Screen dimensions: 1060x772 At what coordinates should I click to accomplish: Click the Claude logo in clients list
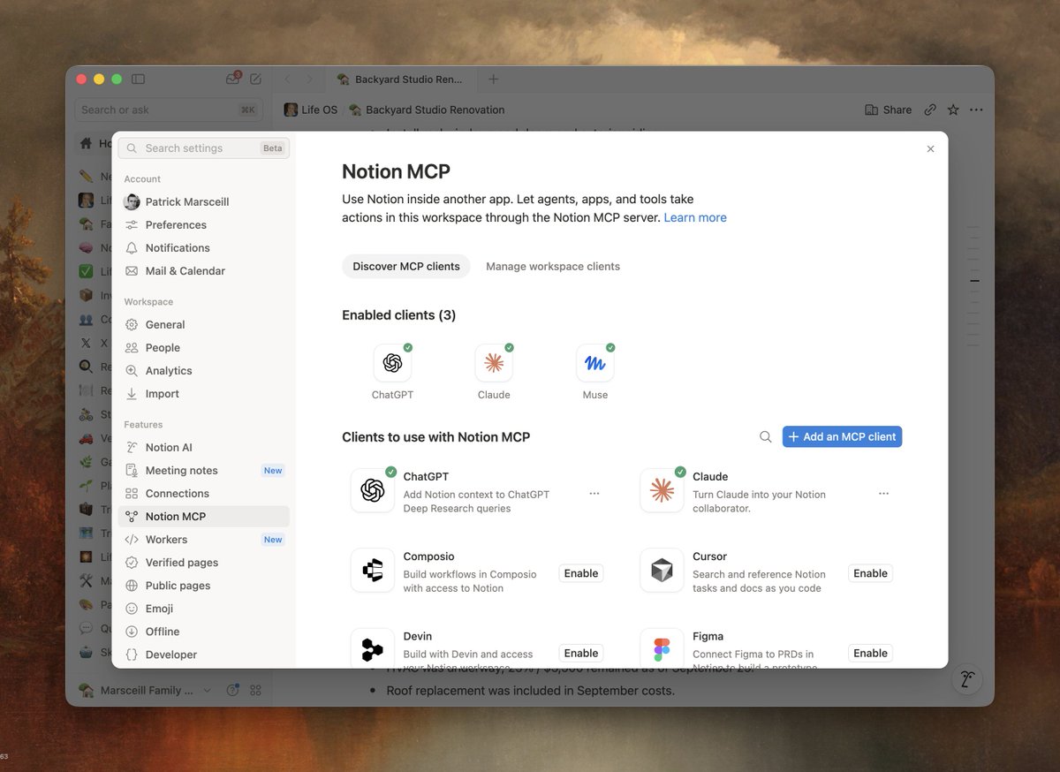click(662, 490)
